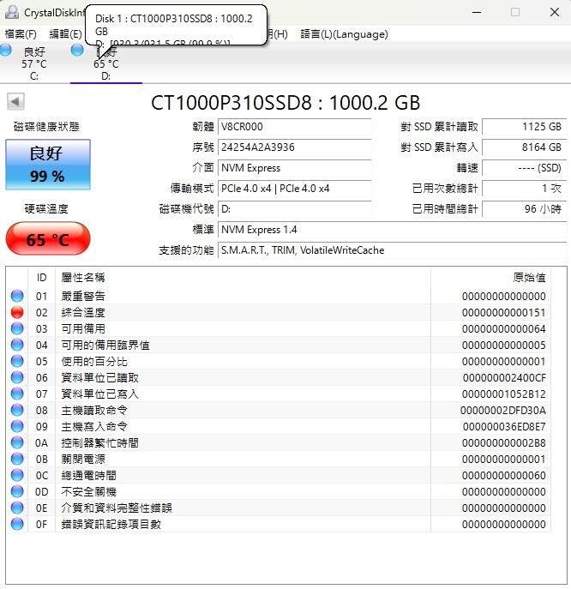Screen dimensions: 571x589
Task: Click raw value 00000000002B8
Action: (x=504, y=443)
